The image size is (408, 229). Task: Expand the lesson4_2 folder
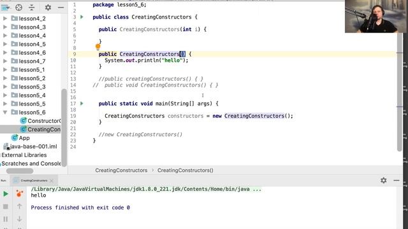(5, 18)
